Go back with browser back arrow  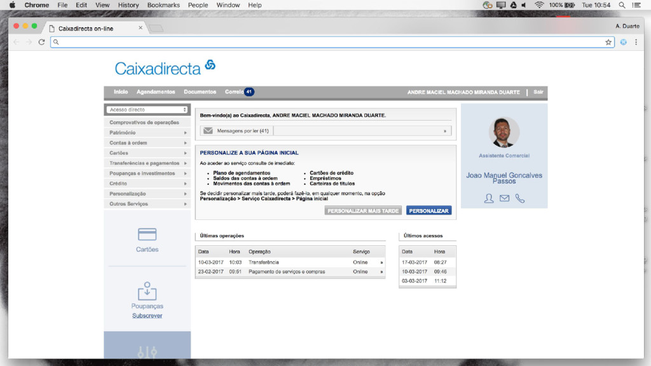point(16,42)
